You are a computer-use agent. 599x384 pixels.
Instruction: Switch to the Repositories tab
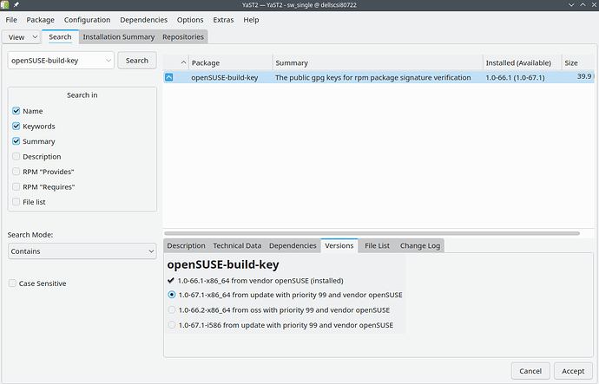click(x=183, y=37)
